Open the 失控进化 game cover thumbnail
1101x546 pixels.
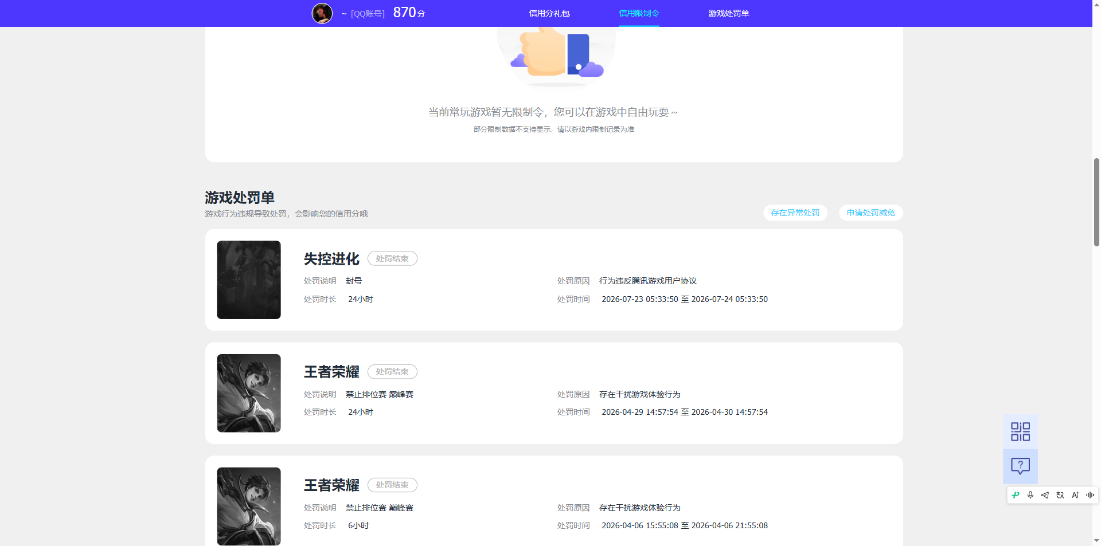pos(249,280)
